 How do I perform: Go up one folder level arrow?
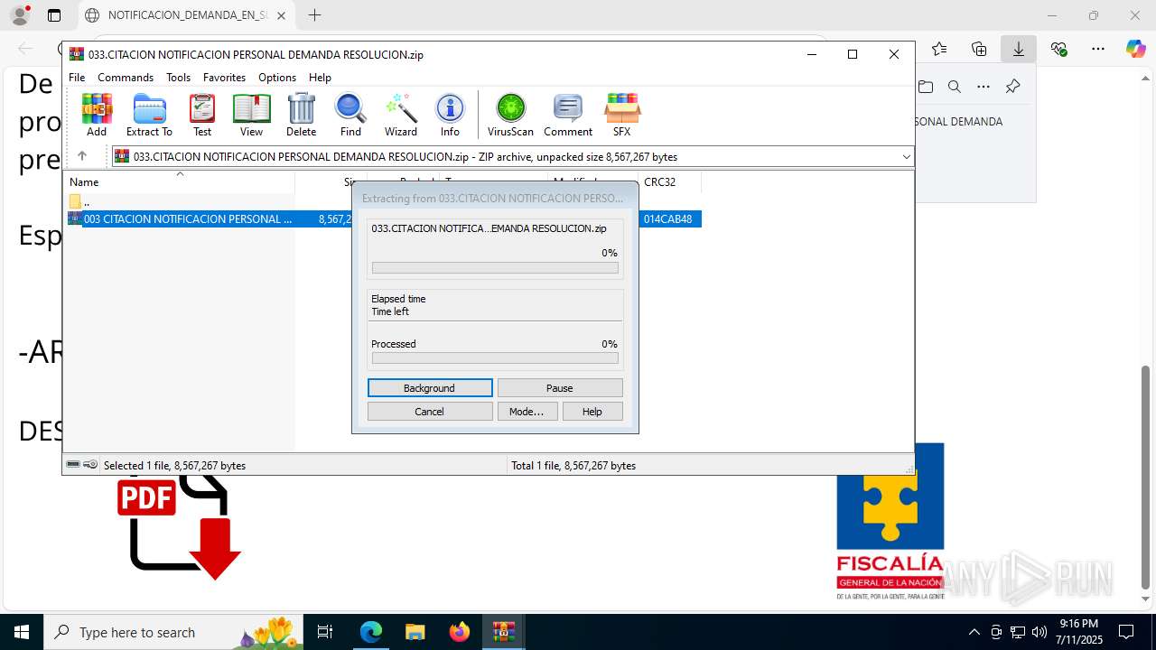point(81,156)
